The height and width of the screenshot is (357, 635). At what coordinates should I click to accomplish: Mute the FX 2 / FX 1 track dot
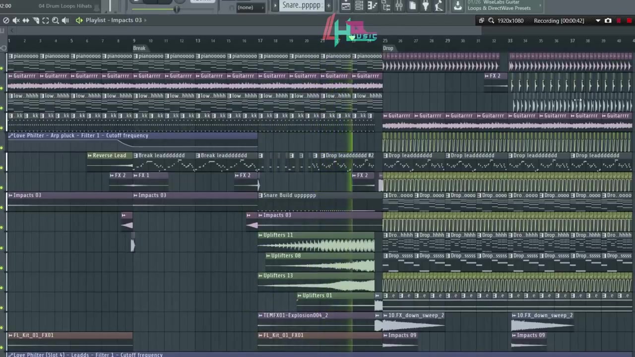pos(2,187)
